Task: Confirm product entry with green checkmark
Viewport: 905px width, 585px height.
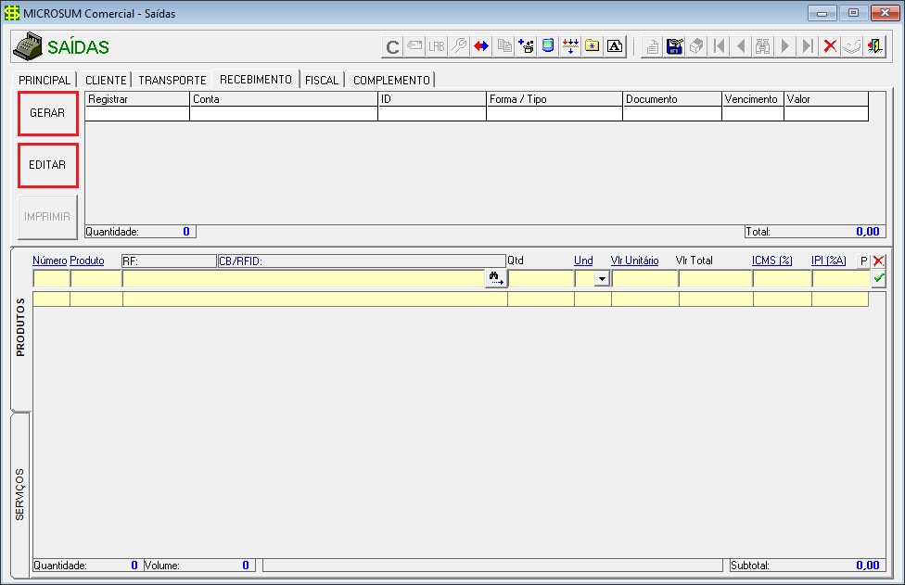Action: [x=878, y=278]
